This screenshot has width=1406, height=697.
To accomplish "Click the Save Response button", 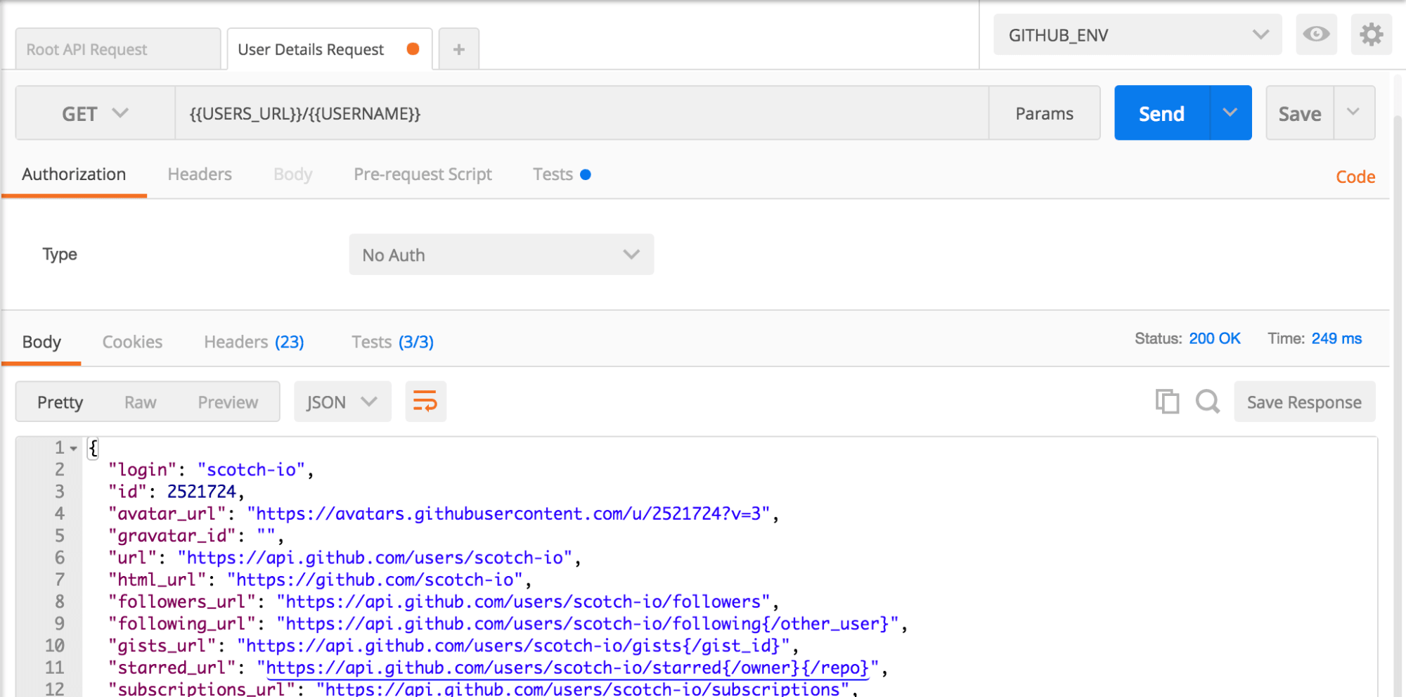I will point(1304,402).
